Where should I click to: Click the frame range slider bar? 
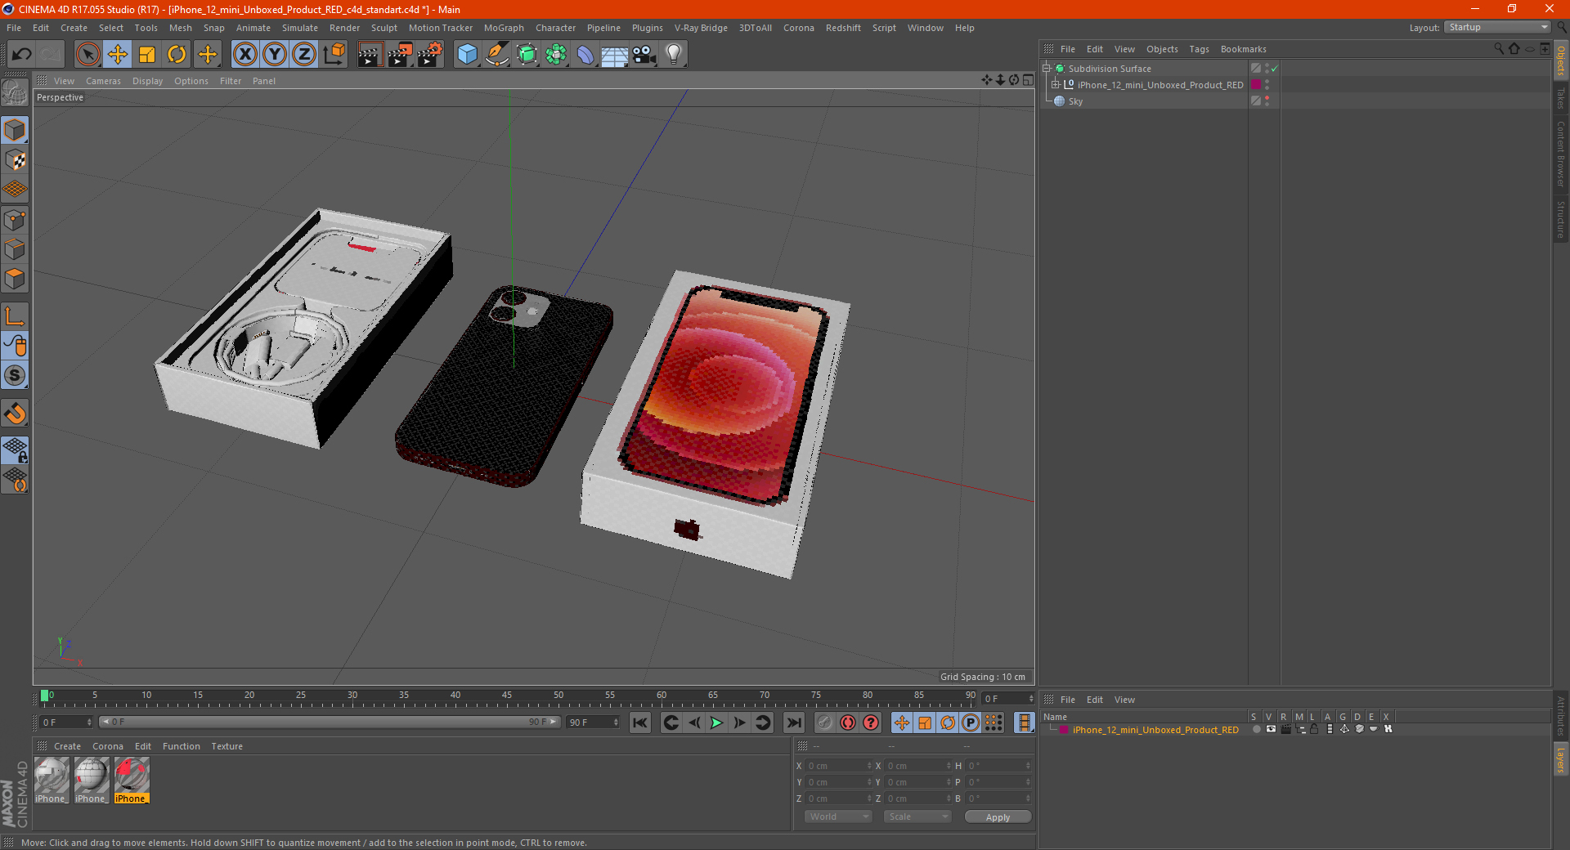click(330, 722)
